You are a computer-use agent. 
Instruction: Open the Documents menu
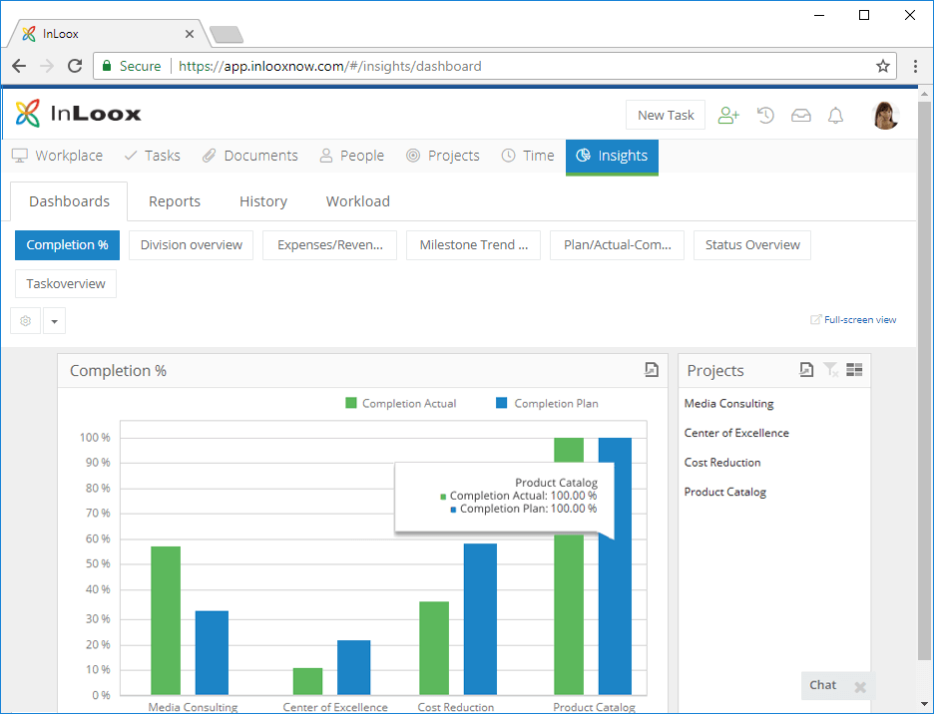(x=249, y=156)
